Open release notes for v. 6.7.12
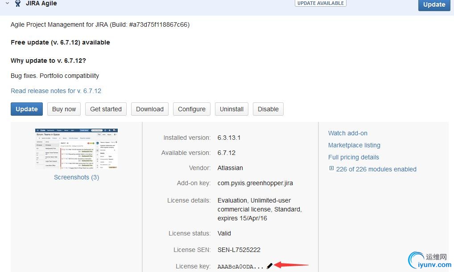Screen dimensions: 454x272 coord(56,91)
